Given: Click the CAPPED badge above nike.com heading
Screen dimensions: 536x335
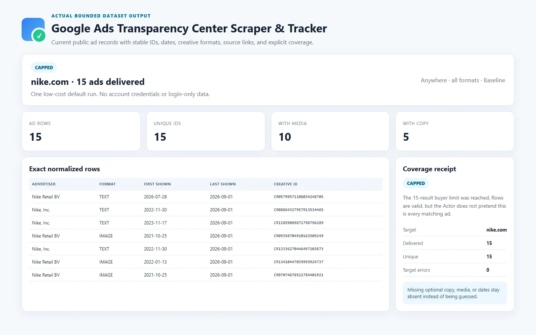Looking at the screenshot, I should [44, 67].
